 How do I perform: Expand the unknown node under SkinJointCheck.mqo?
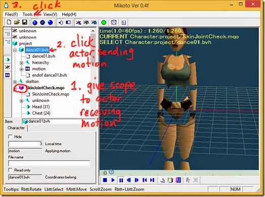pyautogui.click(x=21, y=101)
